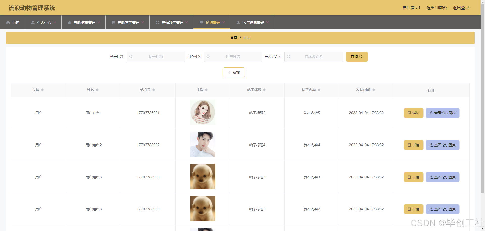Click the 新增 add button

[234, 72]
